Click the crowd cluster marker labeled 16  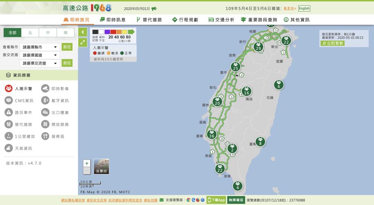click(x=246, y=91)
